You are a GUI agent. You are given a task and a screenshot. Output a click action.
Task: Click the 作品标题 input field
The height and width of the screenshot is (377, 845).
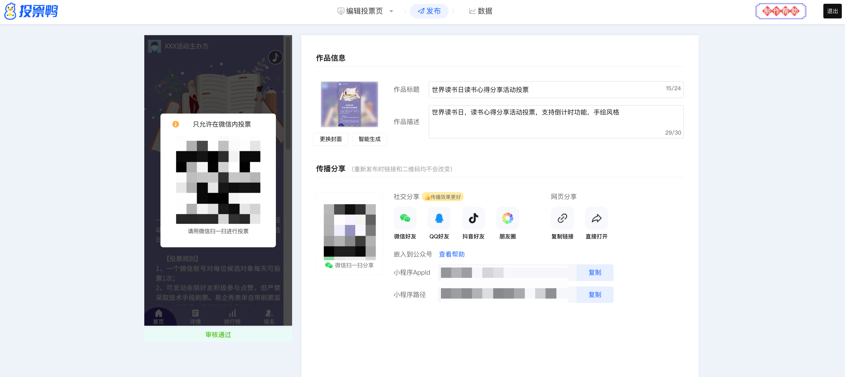pos(545,90)
